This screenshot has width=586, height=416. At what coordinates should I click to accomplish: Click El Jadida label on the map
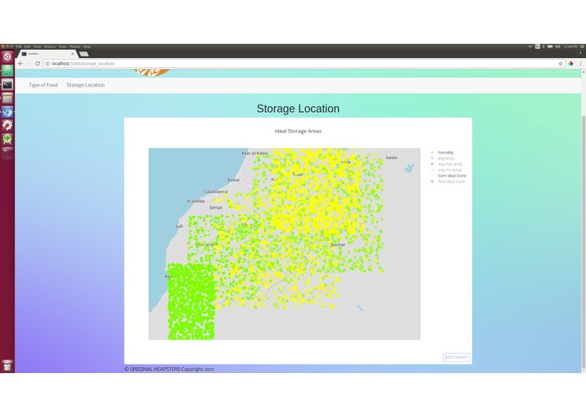196,201
